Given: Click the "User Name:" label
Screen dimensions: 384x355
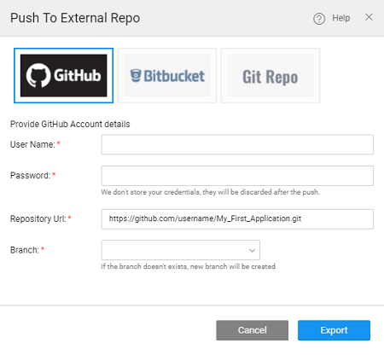Looking at the screenshot, I should point(32,144).
